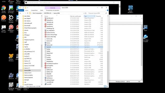Select the lazarussnapshot folder in tree
The height and width of the screenshot is (93, 165).
29,78
